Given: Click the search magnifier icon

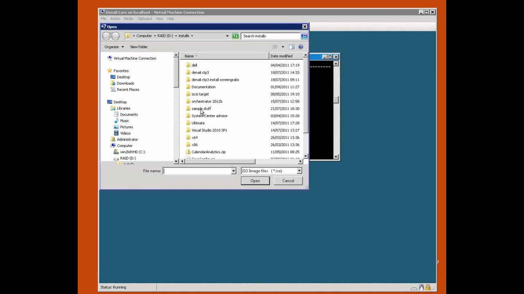Looking at the screenshot, I should tap(304, 36).
